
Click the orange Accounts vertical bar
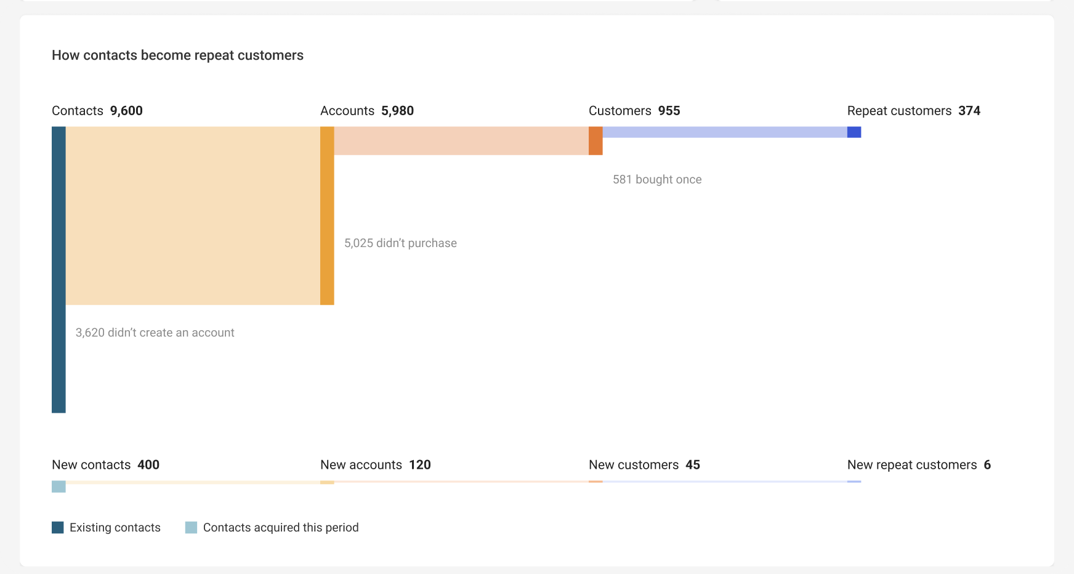point(327,216)
